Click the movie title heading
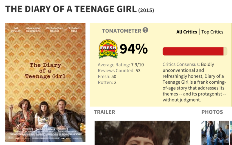232x145 pixels. click(71, 9)
